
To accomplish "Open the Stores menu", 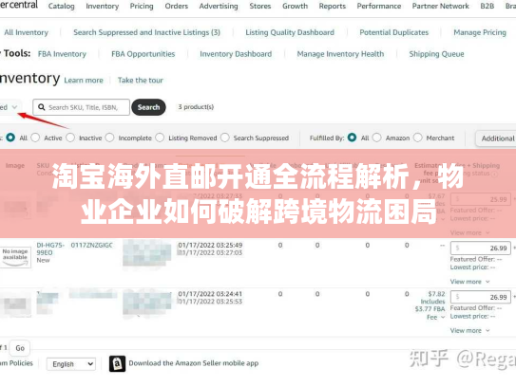I will coord(260,6).
